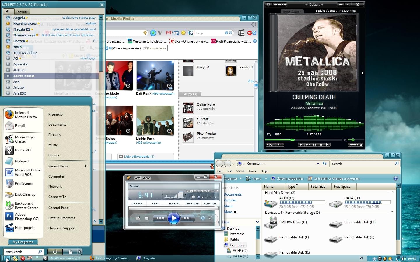Viewport: 420px width, 262px height.
Task: Open a file in WMP Aero
Action: tap(138, 218)
